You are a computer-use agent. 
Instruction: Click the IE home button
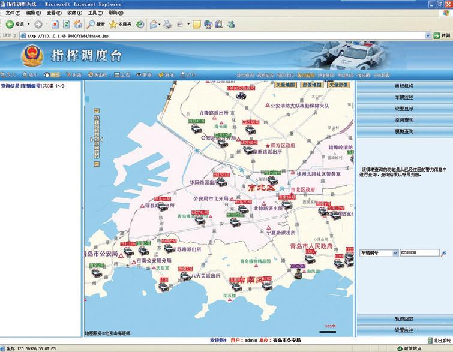click(x=78, y=24)
